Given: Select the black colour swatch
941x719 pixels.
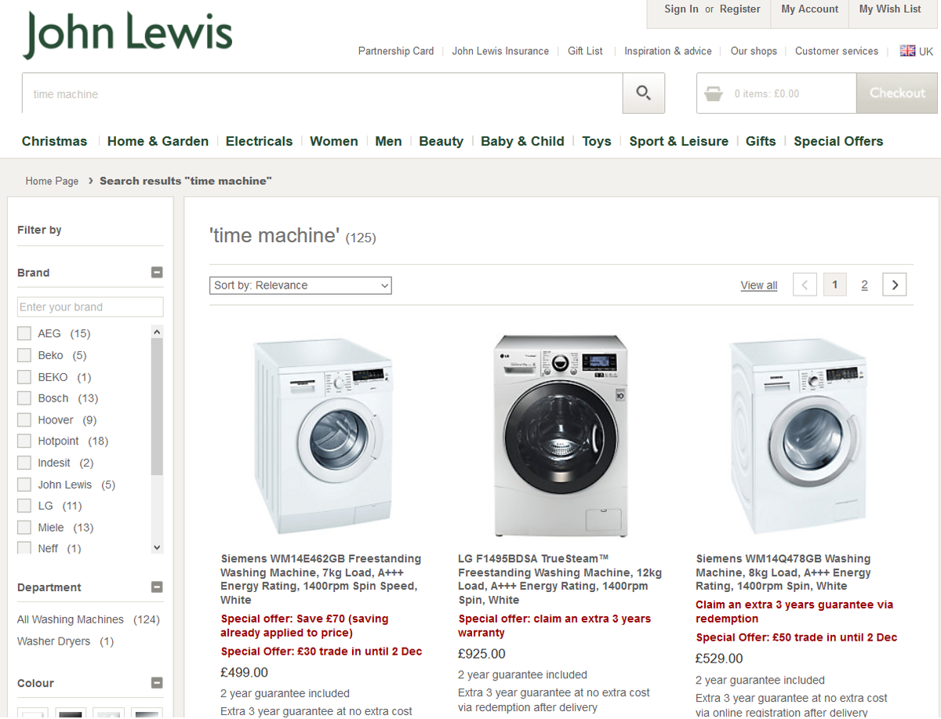Looking at the screenshot, I should (x=71, y=714).
